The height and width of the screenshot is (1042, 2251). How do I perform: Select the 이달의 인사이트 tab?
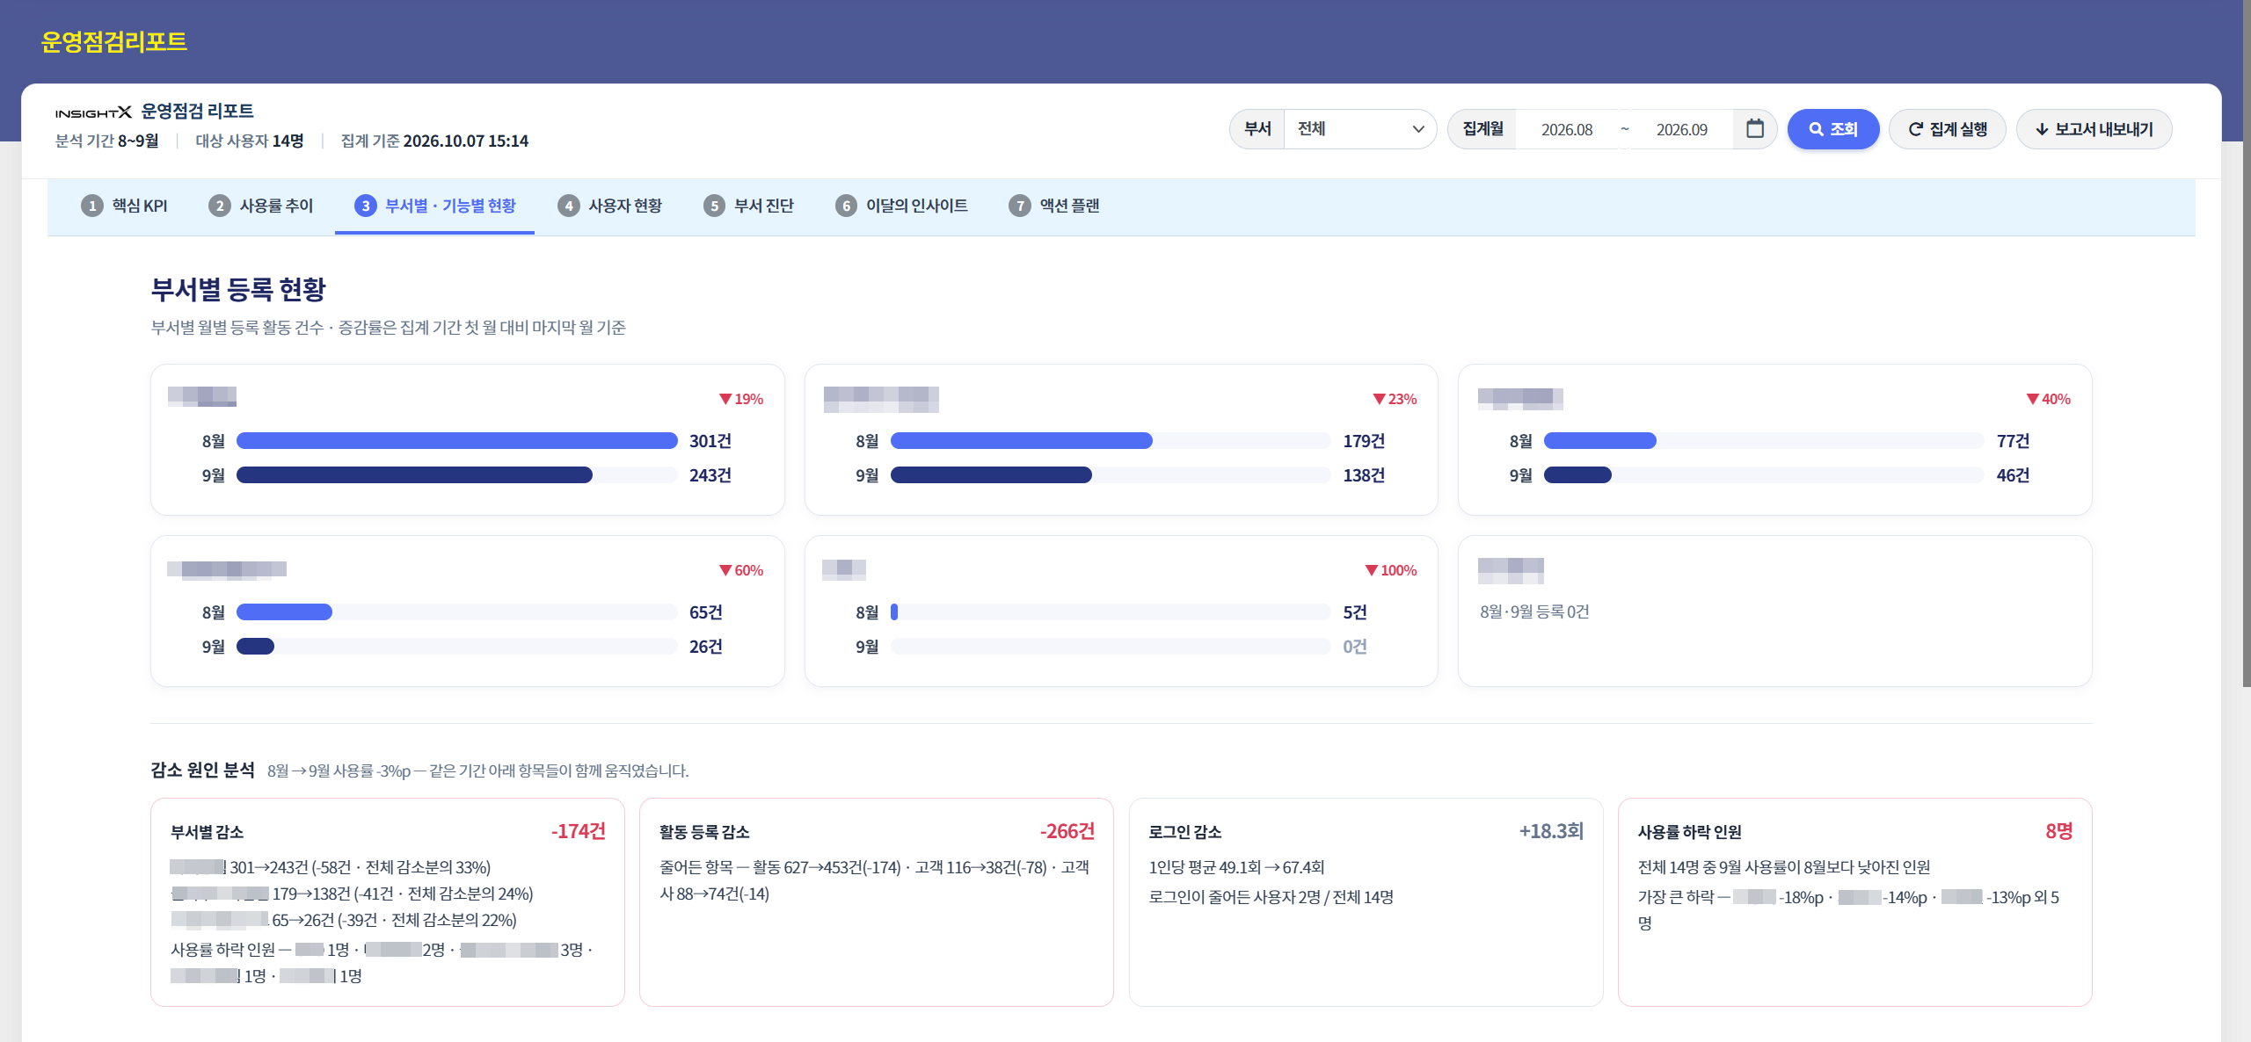(902, 206)
